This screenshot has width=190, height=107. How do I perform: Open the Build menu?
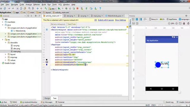click(x=44, y=5)
